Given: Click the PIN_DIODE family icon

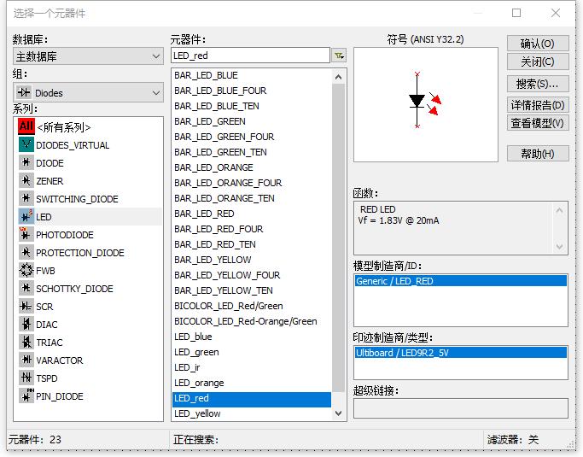Looking at the screenshot, I should [26, 395].
